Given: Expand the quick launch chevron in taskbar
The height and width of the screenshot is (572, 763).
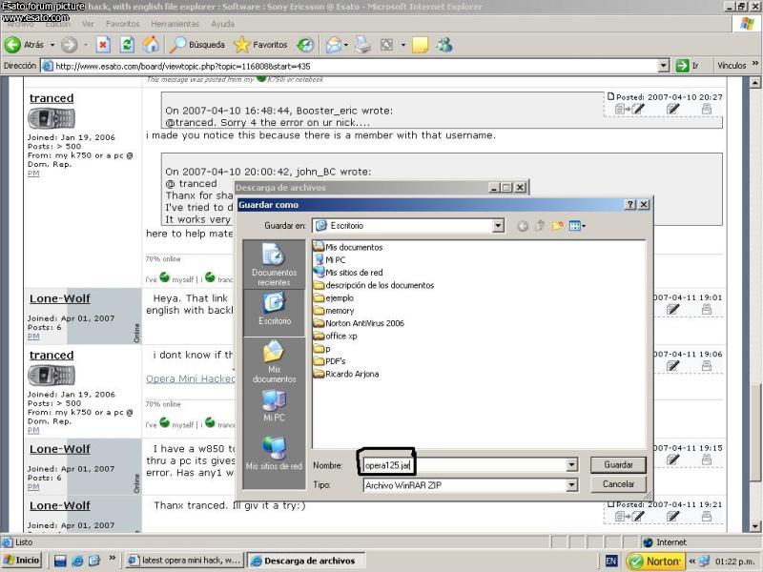Looking at the screenshot, I should click(x=112, y=558).
